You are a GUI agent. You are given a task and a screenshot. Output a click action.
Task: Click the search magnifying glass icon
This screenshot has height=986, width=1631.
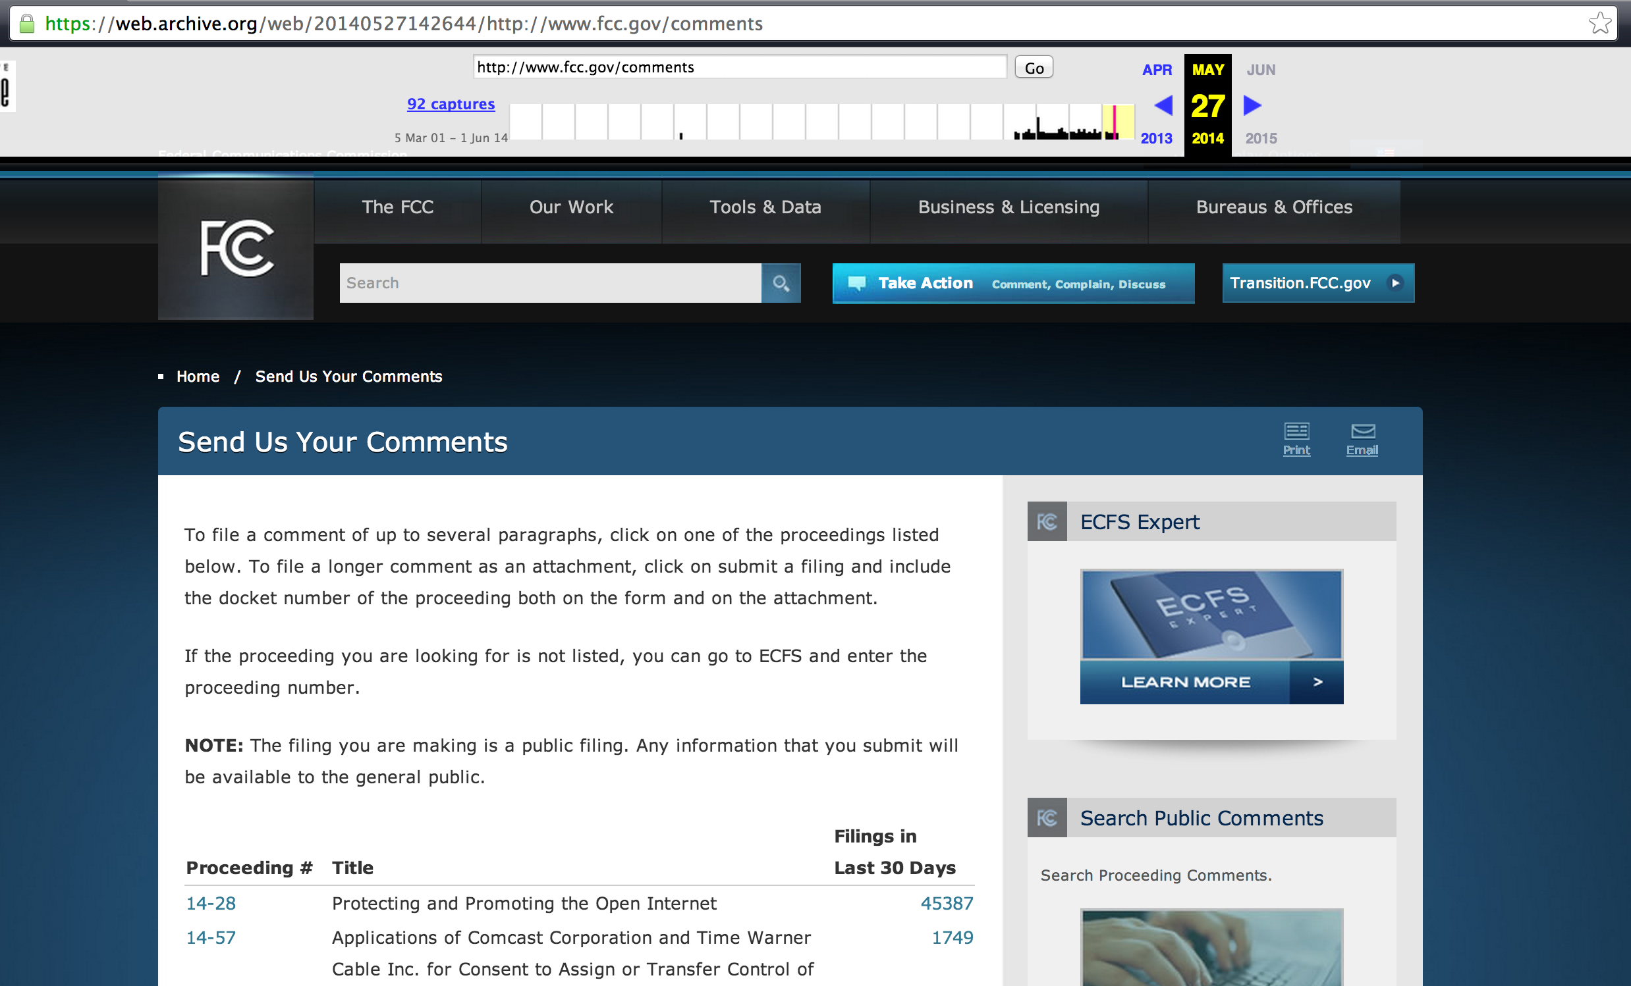[781, 283]
